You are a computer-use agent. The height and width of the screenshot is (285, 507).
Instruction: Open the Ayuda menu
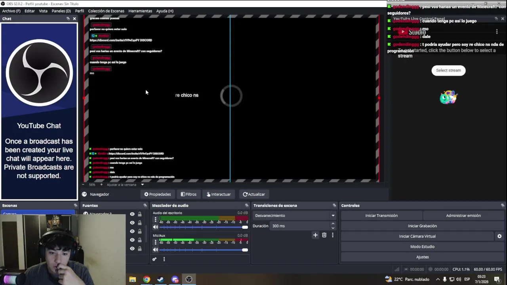coord(165,11)
